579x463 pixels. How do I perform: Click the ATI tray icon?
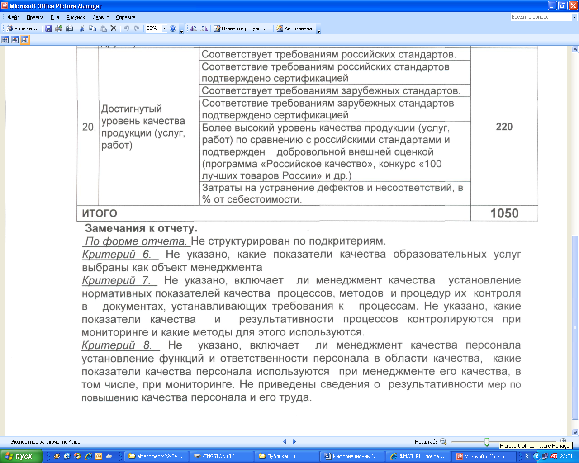553,456
